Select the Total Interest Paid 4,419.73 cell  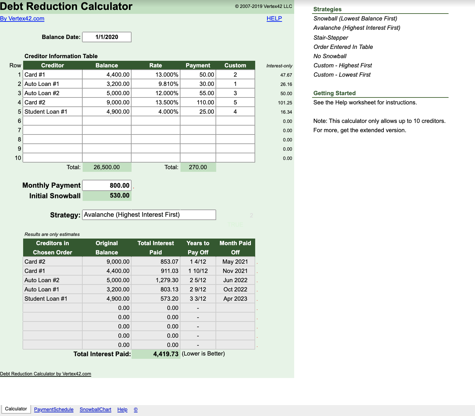156,354
